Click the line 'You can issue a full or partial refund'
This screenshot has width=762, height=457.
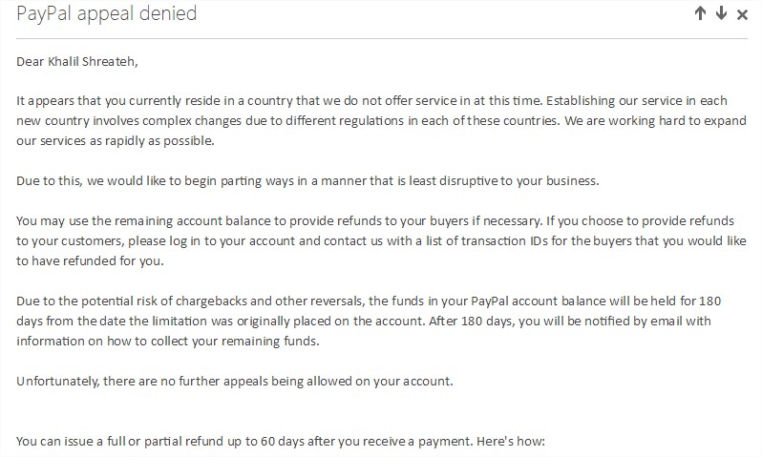coord(279,442)
